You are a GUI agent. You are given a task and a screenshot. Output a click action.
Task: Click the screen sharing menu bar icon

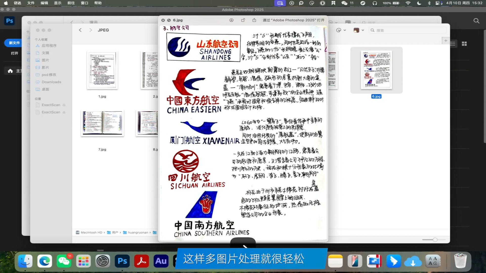pos(280,3)
